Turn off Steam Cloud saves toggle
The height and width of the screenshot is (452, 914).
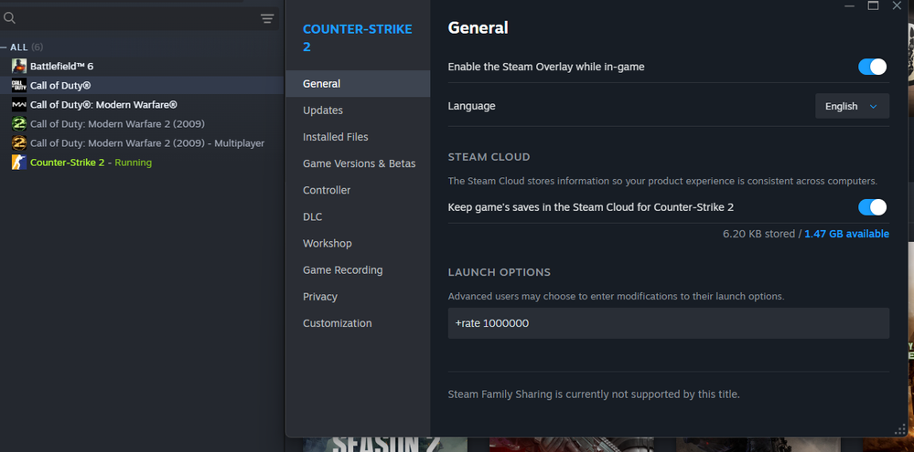click(872, 207)
